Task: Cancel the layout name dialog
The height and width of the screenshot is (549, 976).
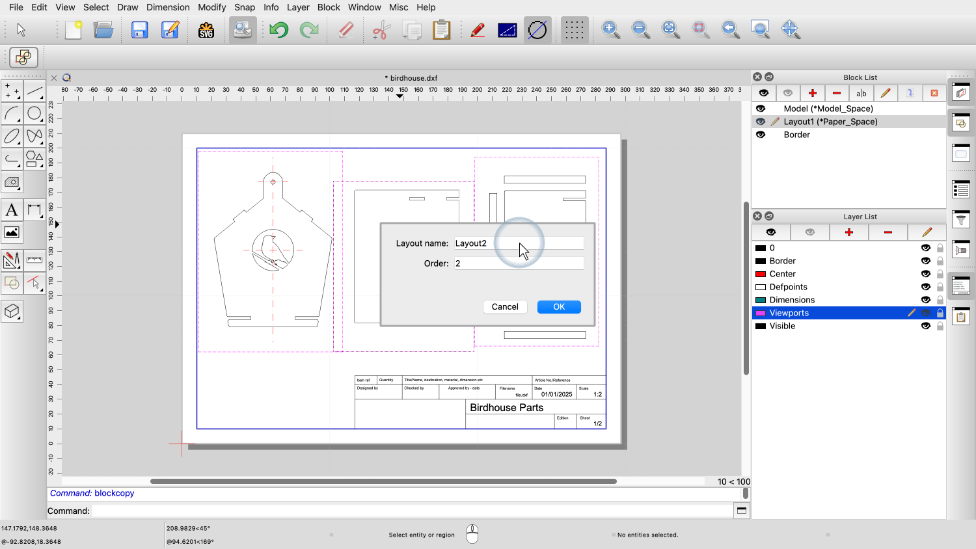Action: (x=505, y=307)
